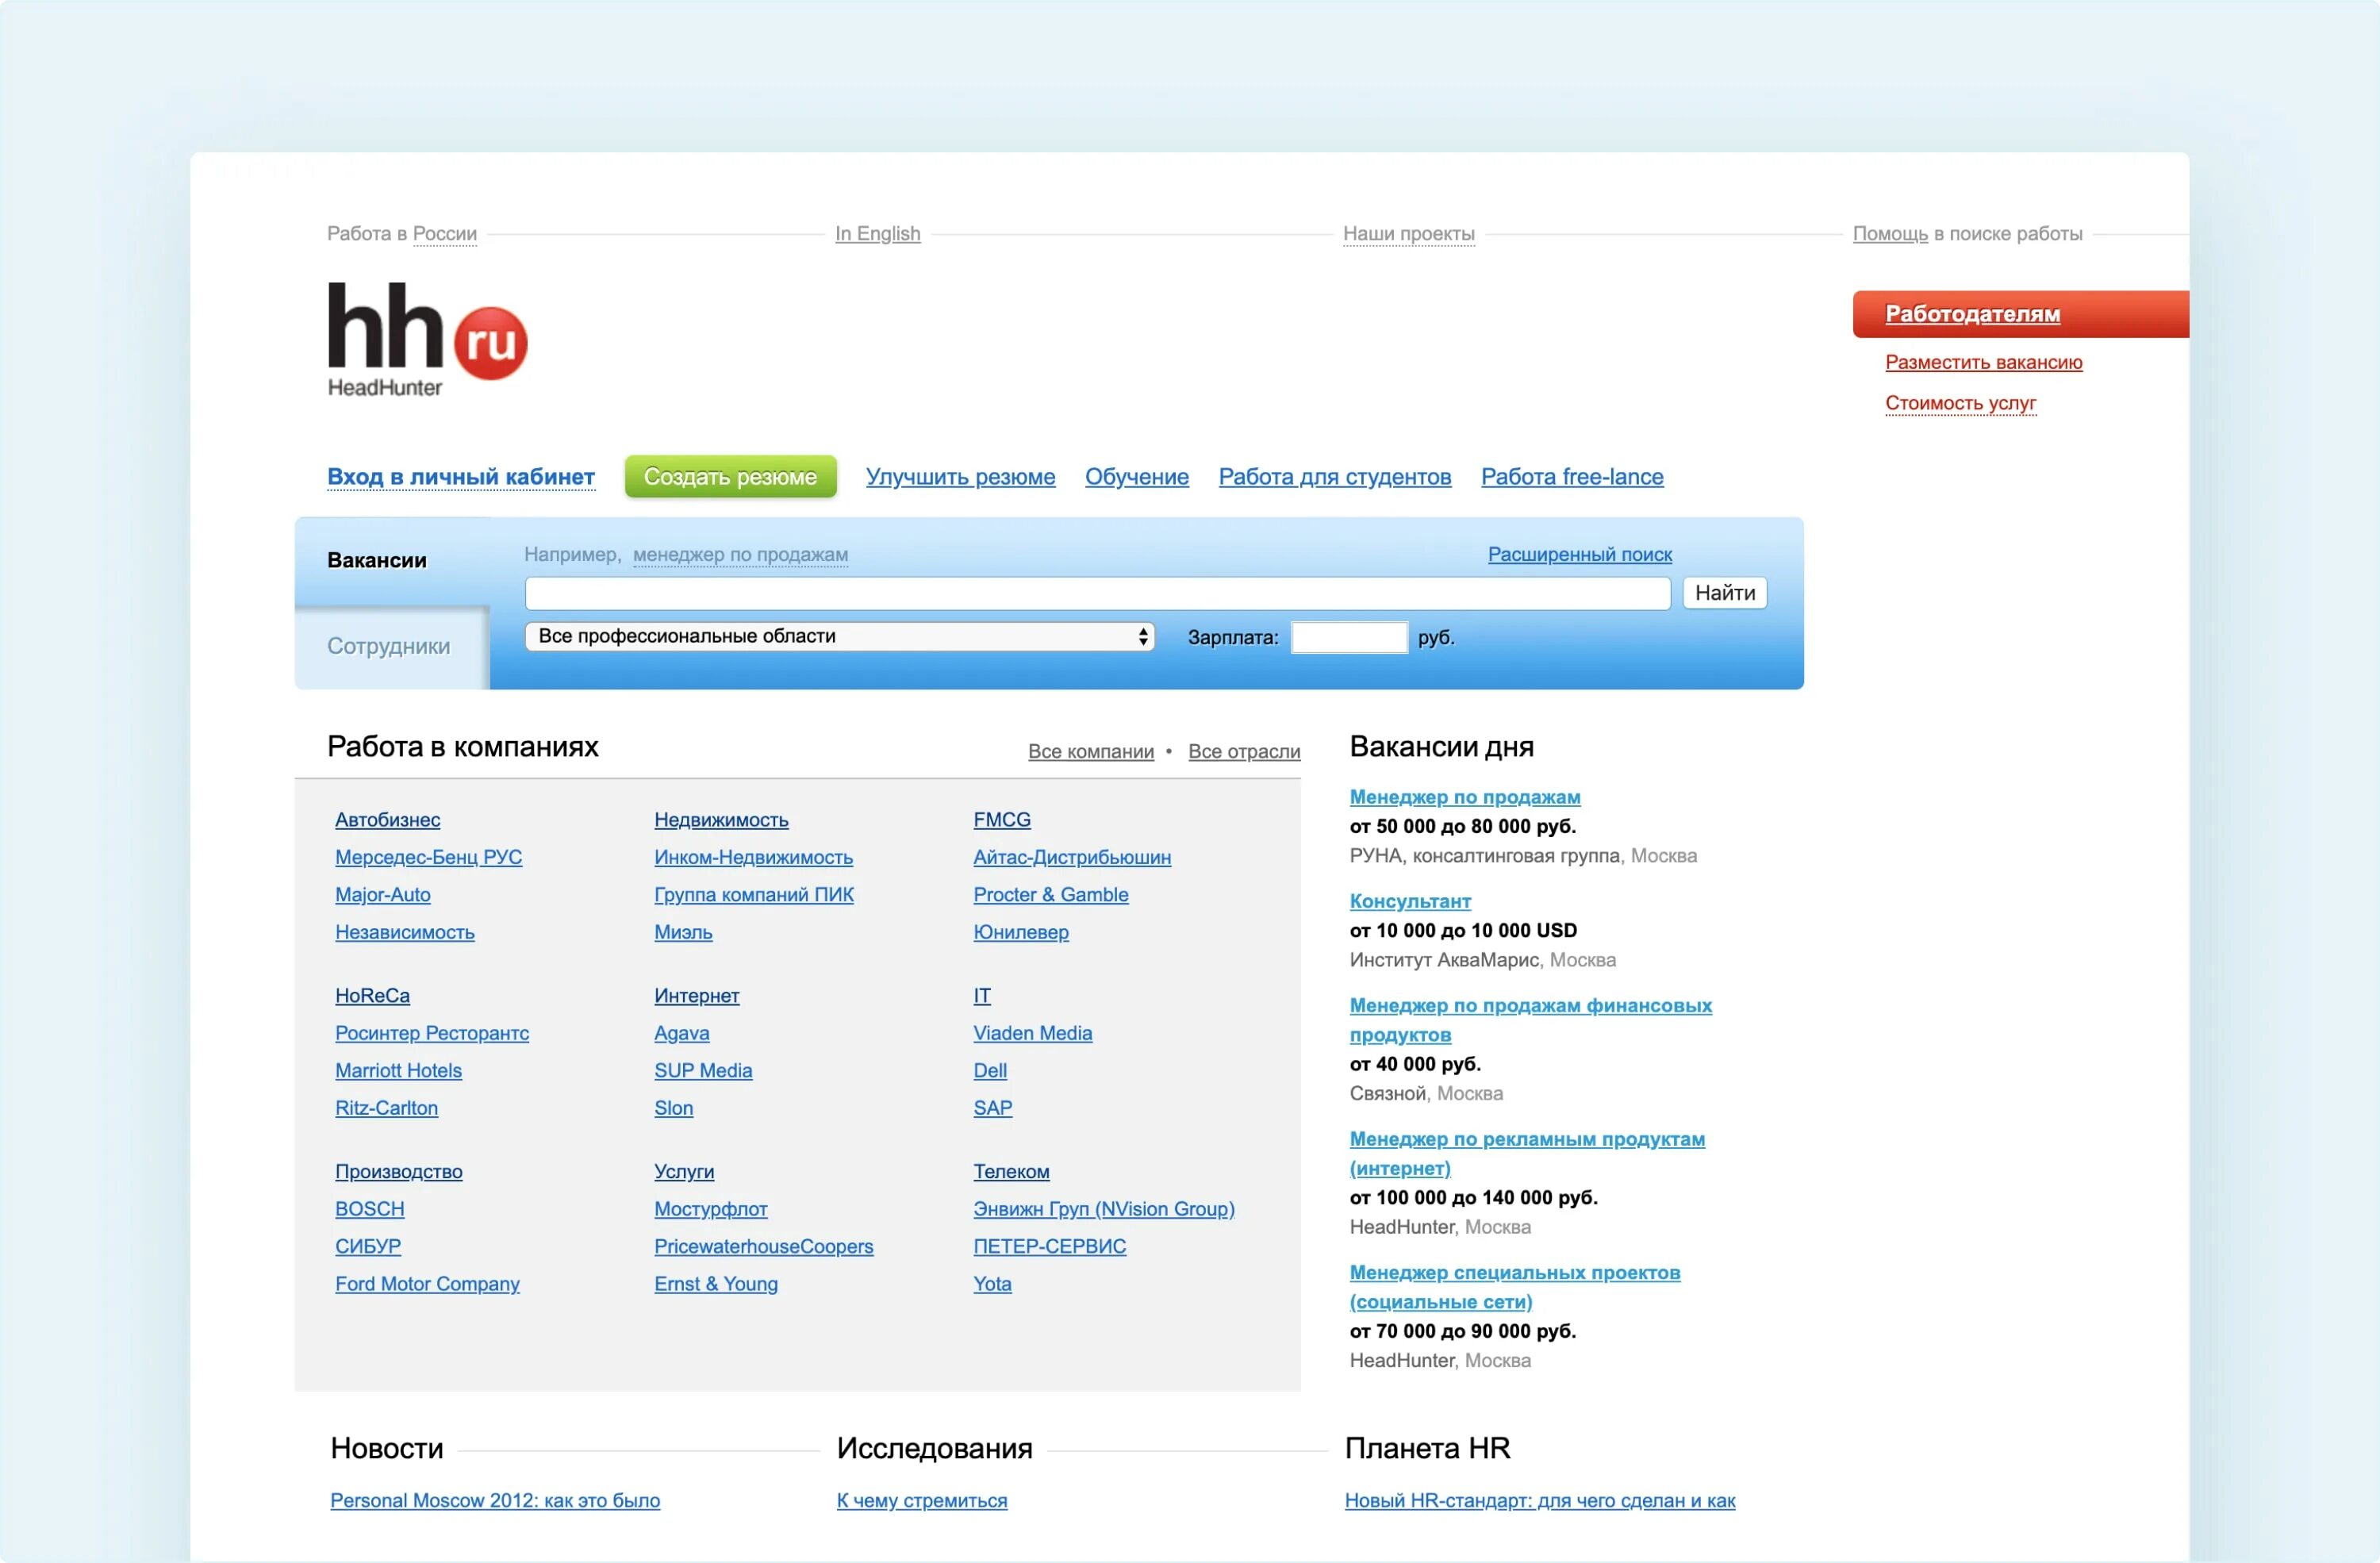Open the Agava company link
Viewport: 2380px width, 1563px height.
(x=681, y=1033)
